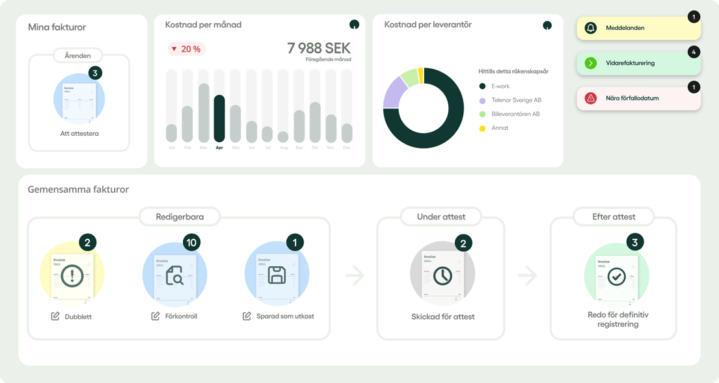Select the April bar in monthly chart
This screenshot has height=383, width=719.
tap(219, 119)
